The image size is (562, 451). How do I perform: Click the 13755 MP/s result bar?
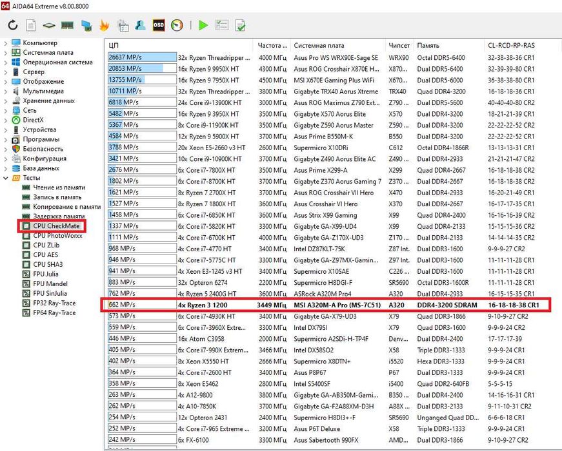point(142,80)
